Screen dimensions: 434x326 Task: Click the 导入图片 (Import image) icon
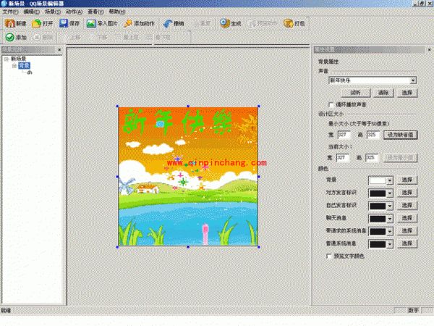[91, 24]
